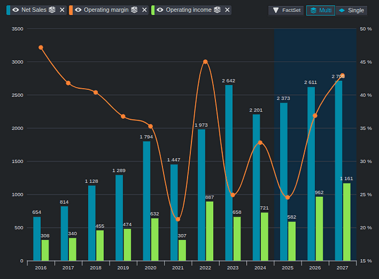Click the 2022 Operating income bar
This screenshot has width=379, height=279.
209,231
